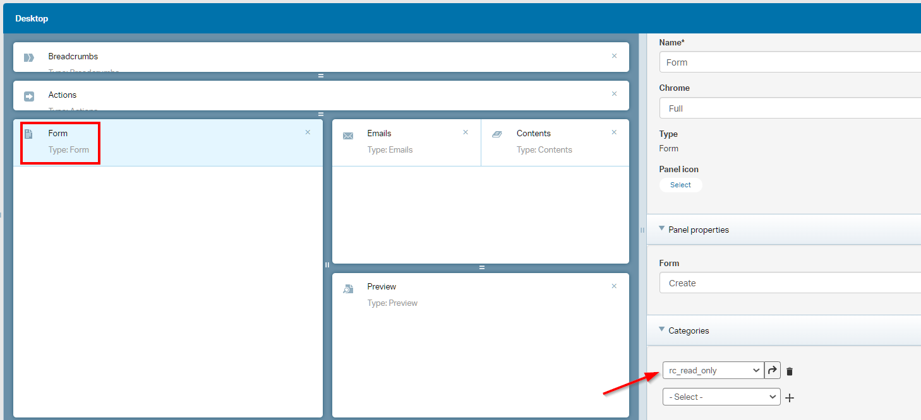Click the Form panel document icon
Image resolution: width=921 pixels, height=420 pixels.
click(x=28, y=134)
